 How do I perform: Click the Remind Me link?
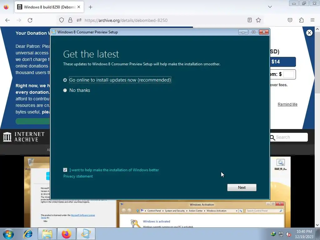point(287,104)
